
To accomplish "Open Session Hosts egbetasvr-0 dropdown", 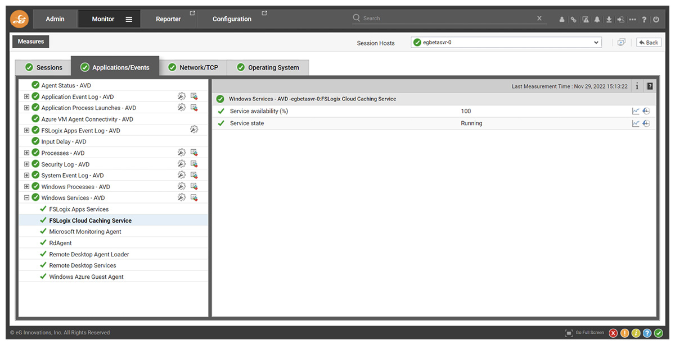I will 506,43.
